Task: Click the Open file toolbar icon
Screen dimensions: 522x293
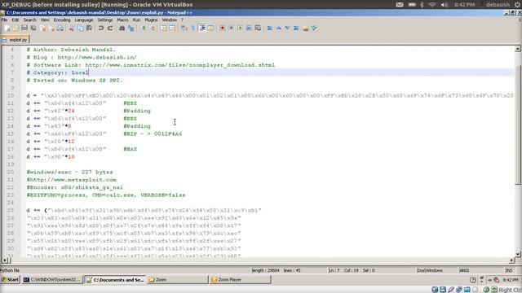Action: tap(15, 28)
